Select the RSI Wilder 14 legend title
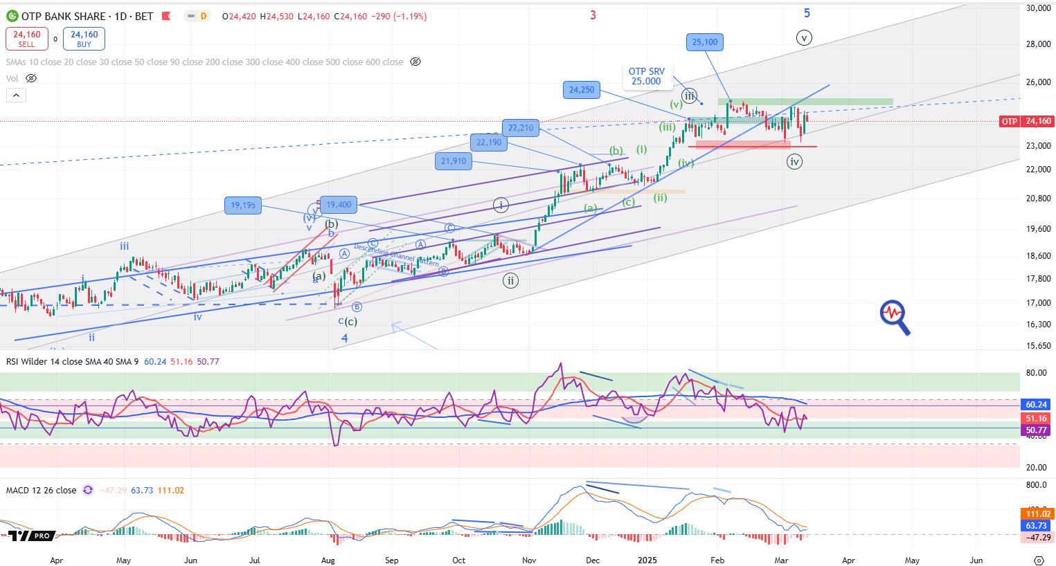The height and width of the screenshot is (566, 1056). click(73, 361)
